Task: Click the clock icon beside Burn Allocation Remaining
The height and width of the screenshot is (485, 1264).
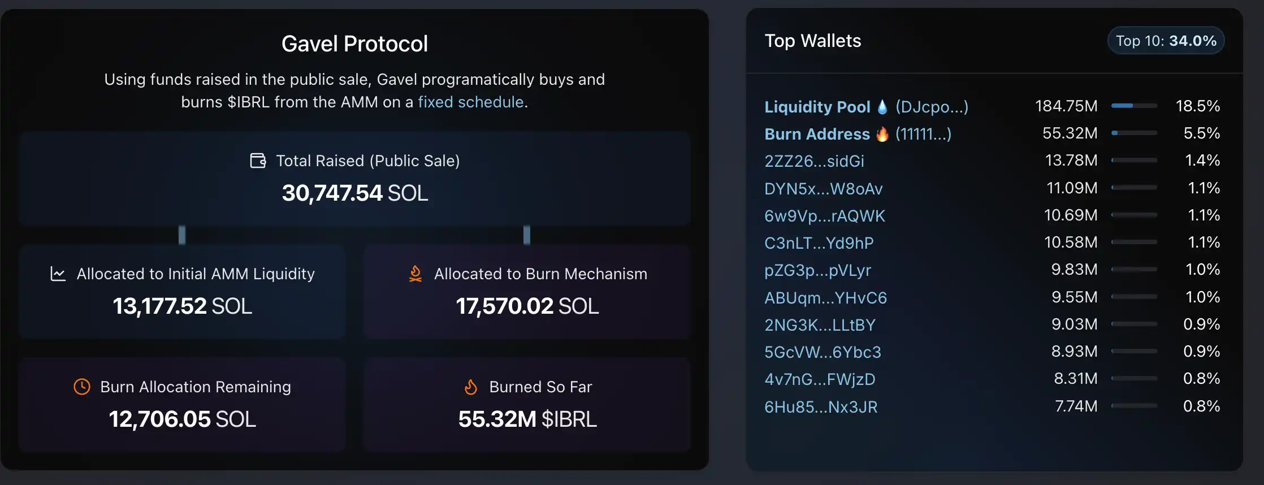Action: click(x=82, y=387)
